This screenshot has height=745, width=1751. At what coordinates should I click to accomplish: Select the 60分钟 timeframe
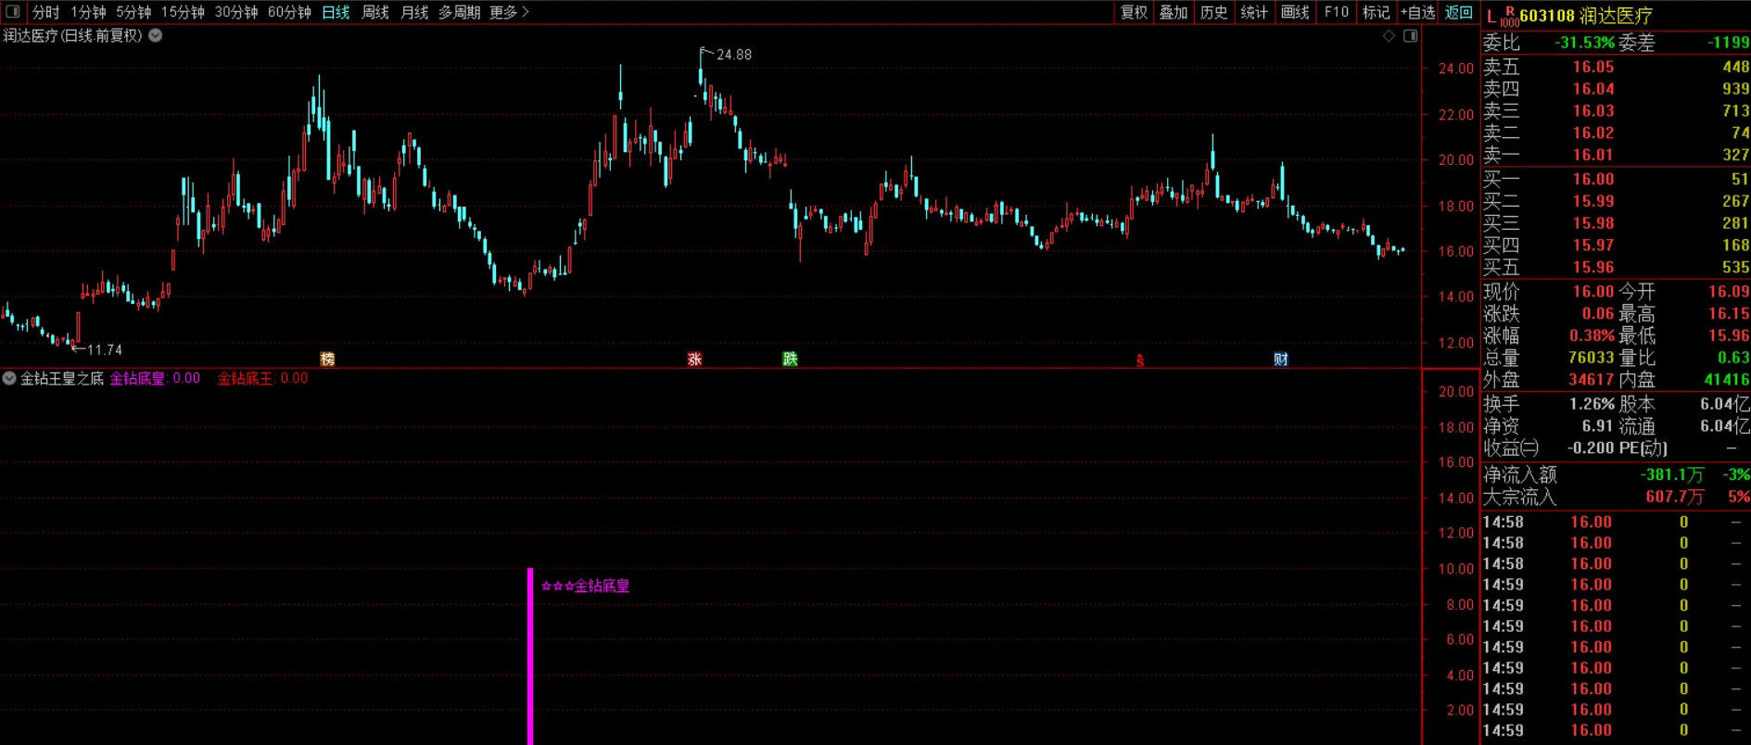point(289,12)
